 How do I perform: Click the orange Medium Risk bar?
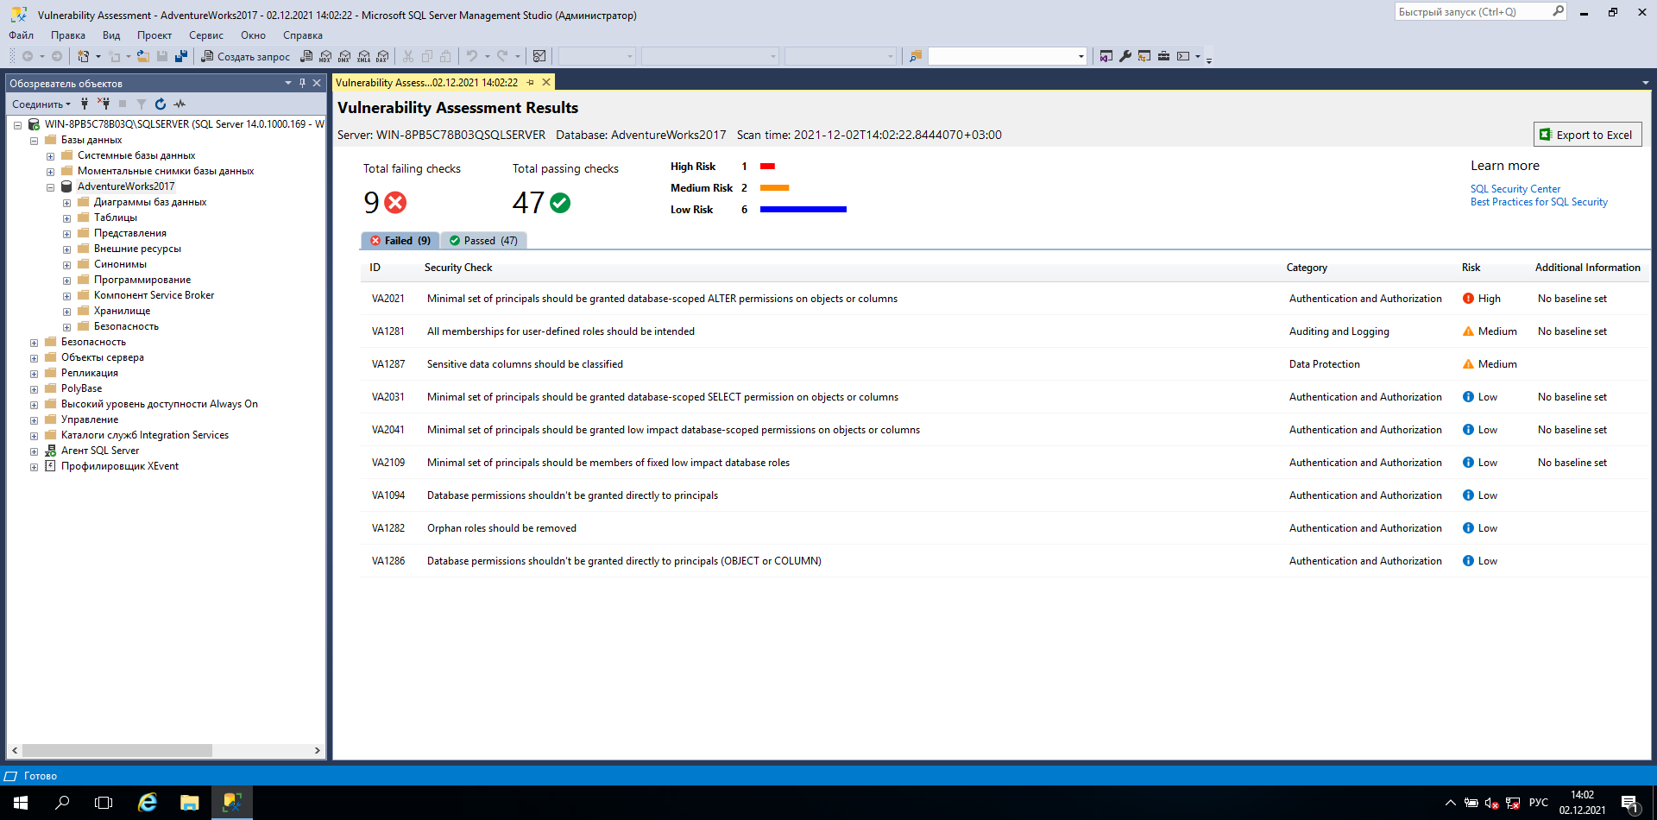click(774, 187)
